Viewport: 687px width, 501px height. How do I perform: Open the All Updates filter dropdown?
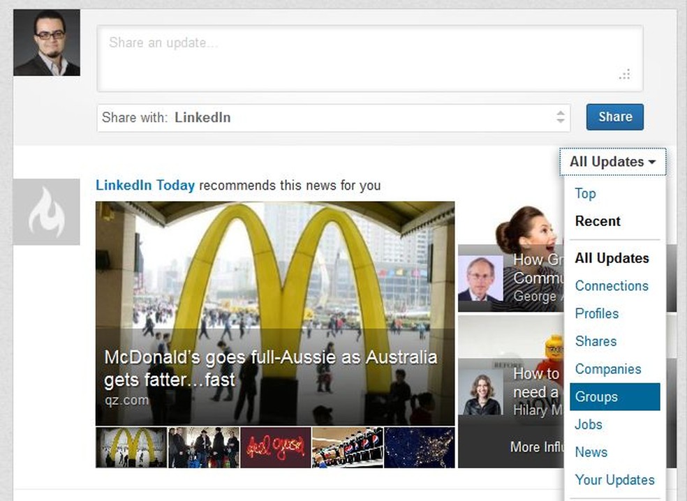(612, 161)
